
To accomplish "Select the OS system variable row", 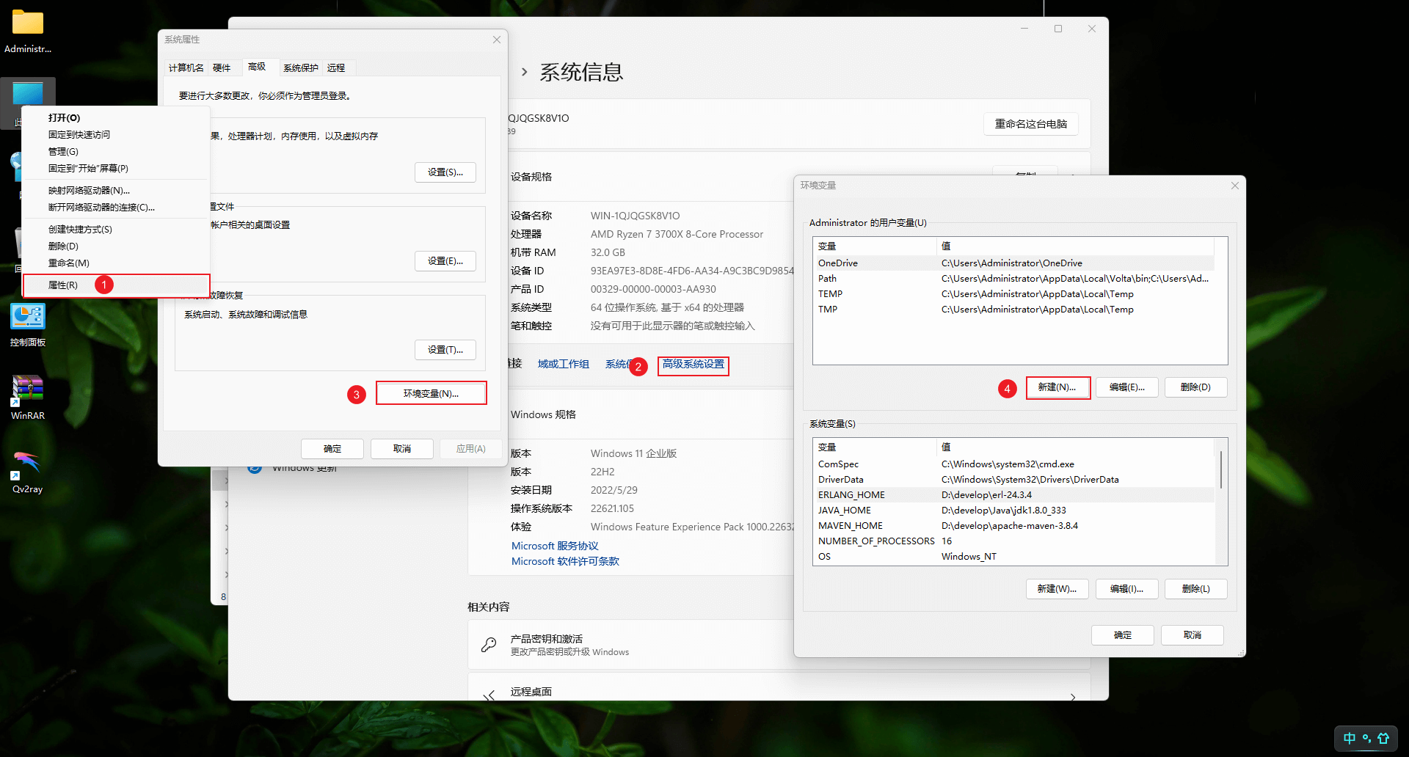I will coord(1013,557).
